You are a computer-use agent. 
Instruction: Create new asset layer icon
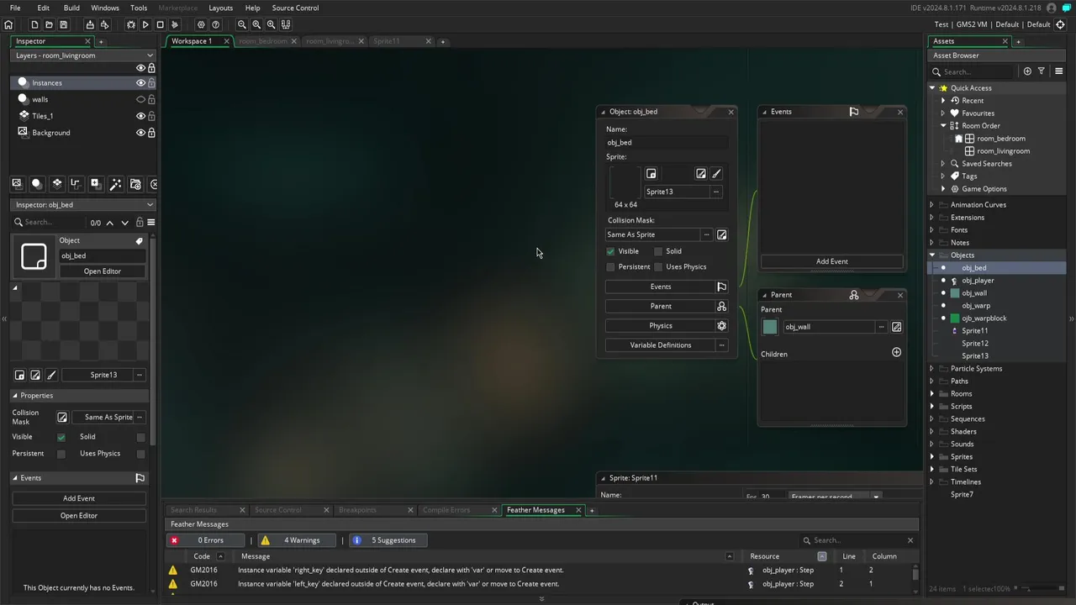(x=95, y=183)
